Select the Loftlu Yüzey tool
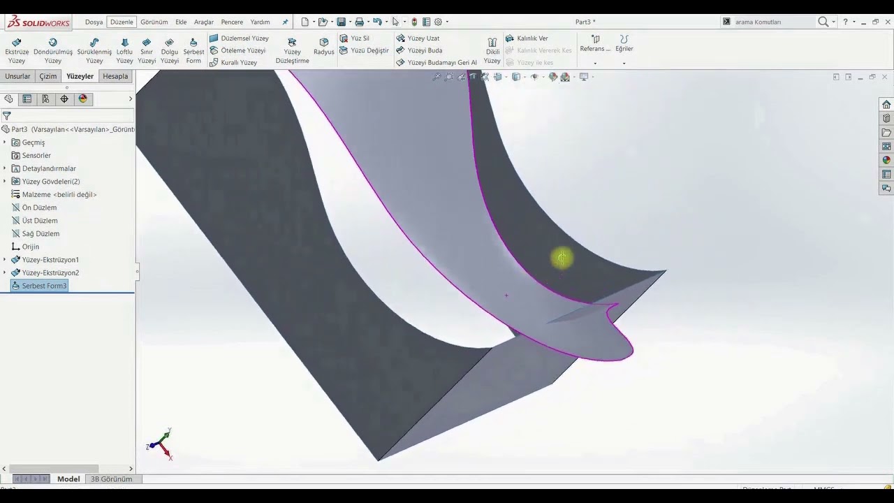This screenshot has width=894, height=503. pyautogui.click(x=124, y=51)
